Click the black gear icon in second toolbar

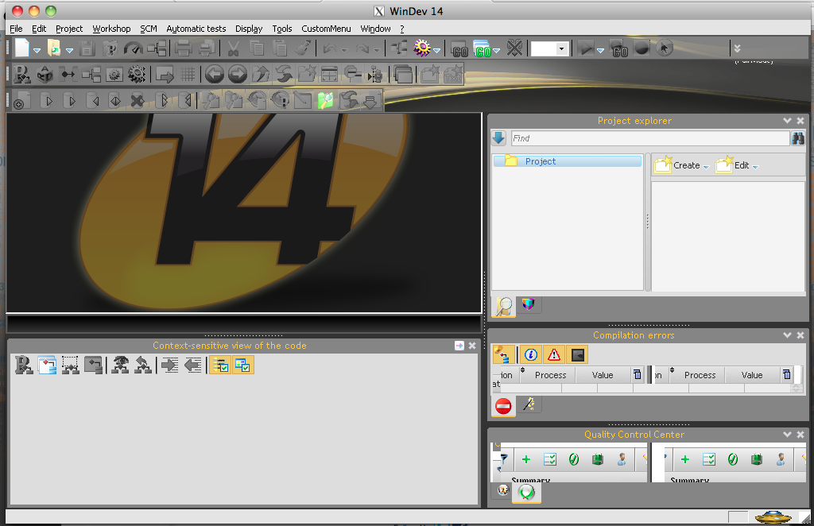[x=137, y=75]
